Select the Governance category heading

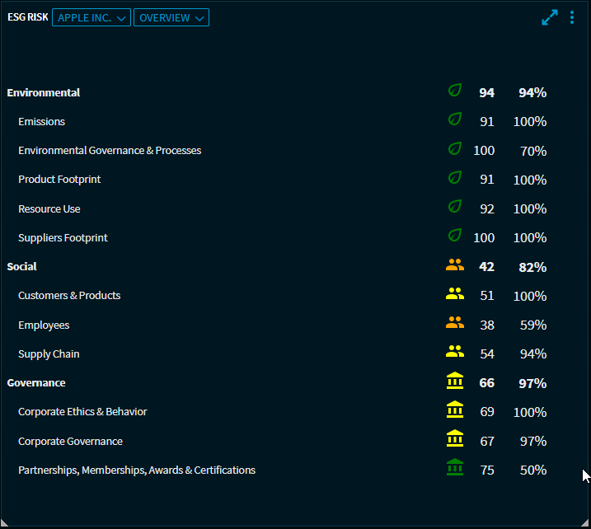tap(36, 382)
